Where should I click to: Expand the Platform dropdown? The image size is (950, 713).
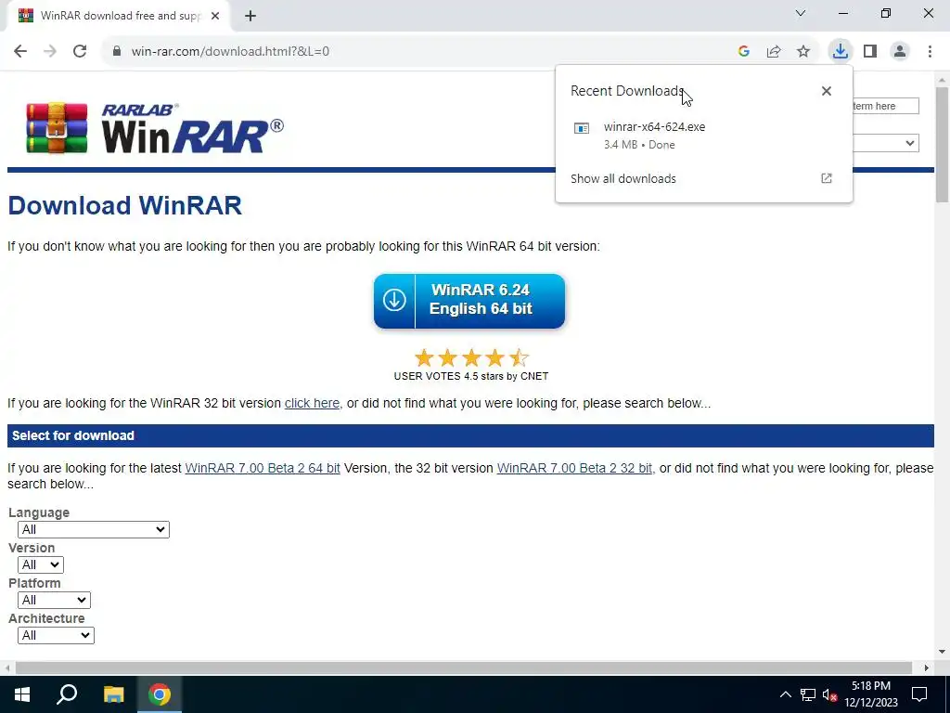tap(54, 600)
